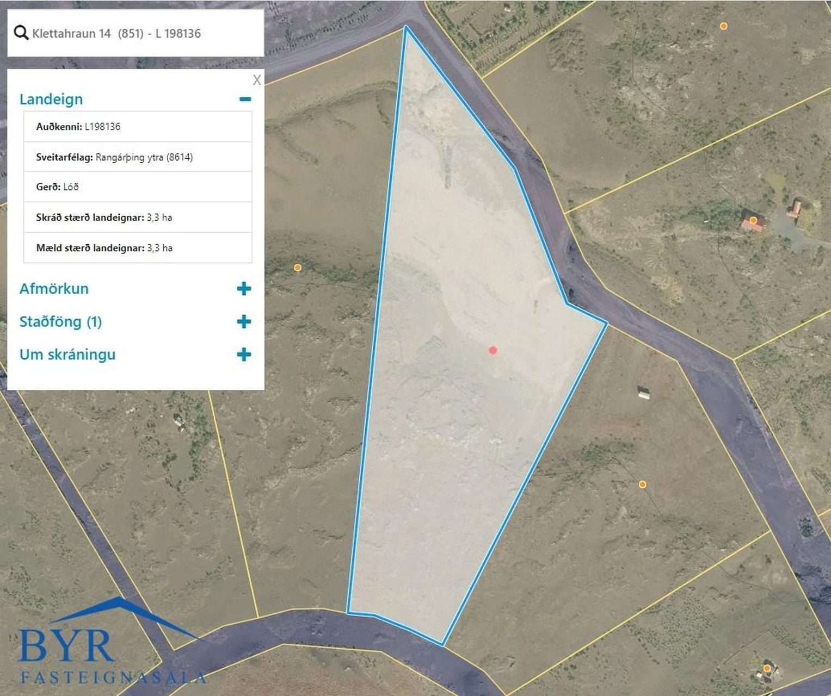Open the Landeign section heading
Viewport: 831px width, 696px height.
pos(51,99)
